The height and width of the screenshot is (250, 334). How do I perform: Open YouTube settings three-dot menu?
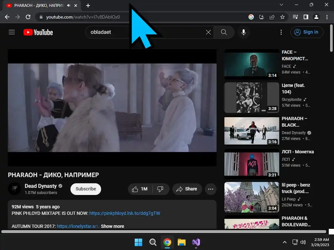(x=281, y=32)
